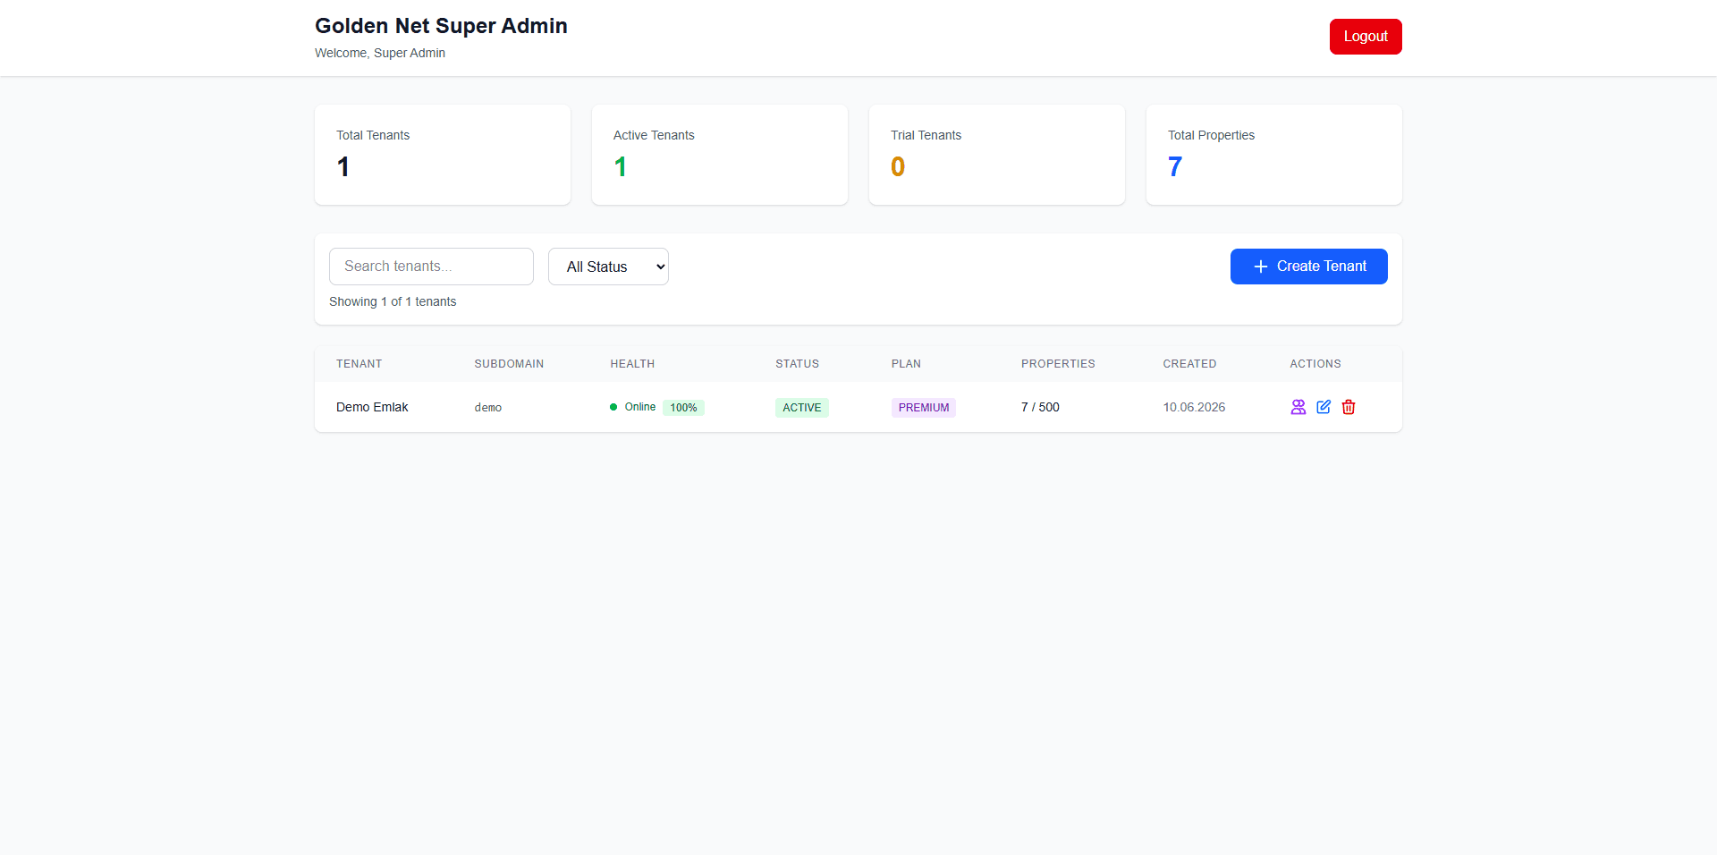Viewport: 1717px width, 855px height.
Task: Click the ACTIVE status badge
Action: coord(802,408)
